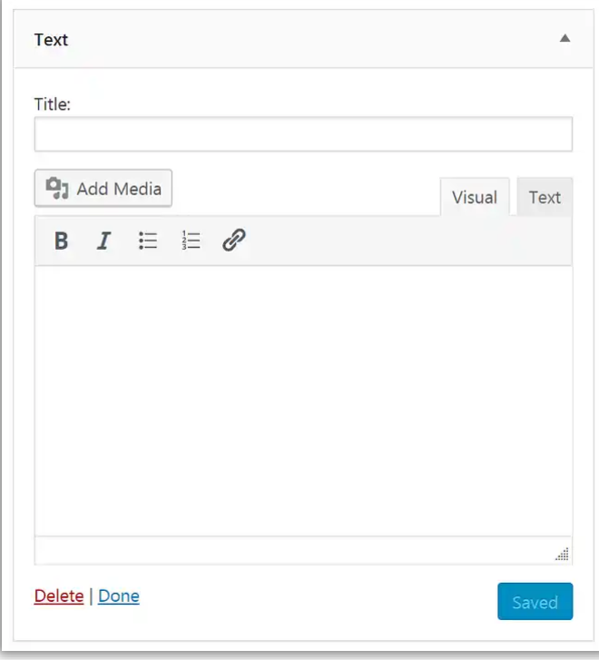
Task: Insert a numbered list
Action: tap(191, 241)
